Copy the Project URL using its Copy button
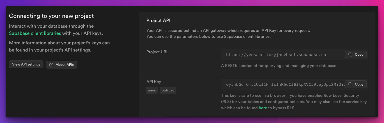The width and height of the screenshot is (384, 123). (356, 55)
